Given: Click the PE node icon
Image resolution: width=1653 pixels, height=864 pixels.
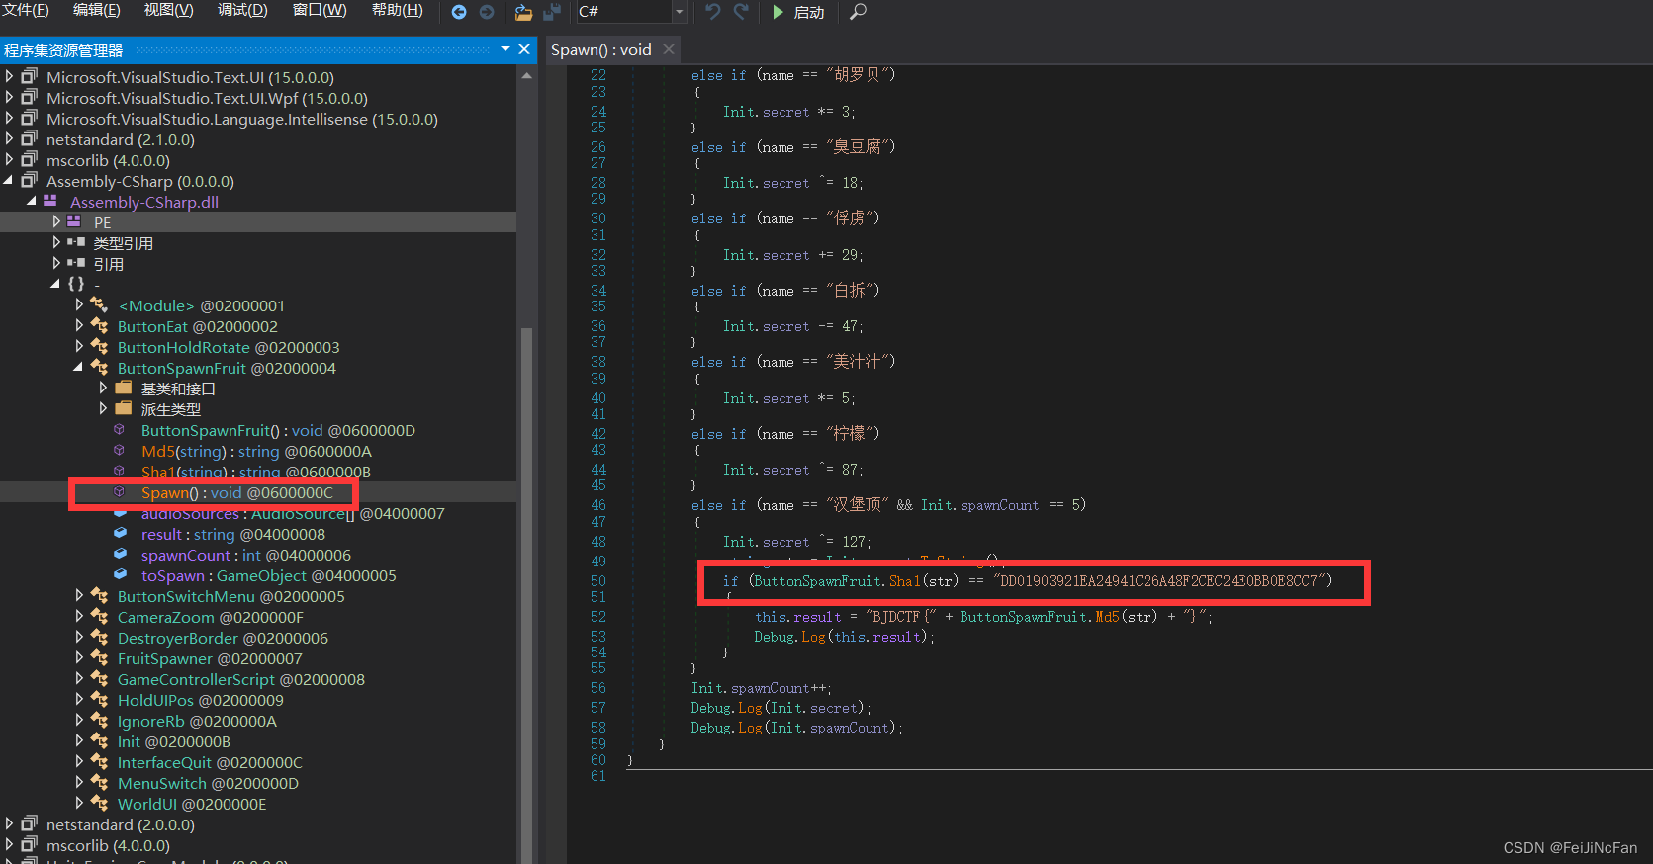Looking at the screenshot, I should (74, 221).
